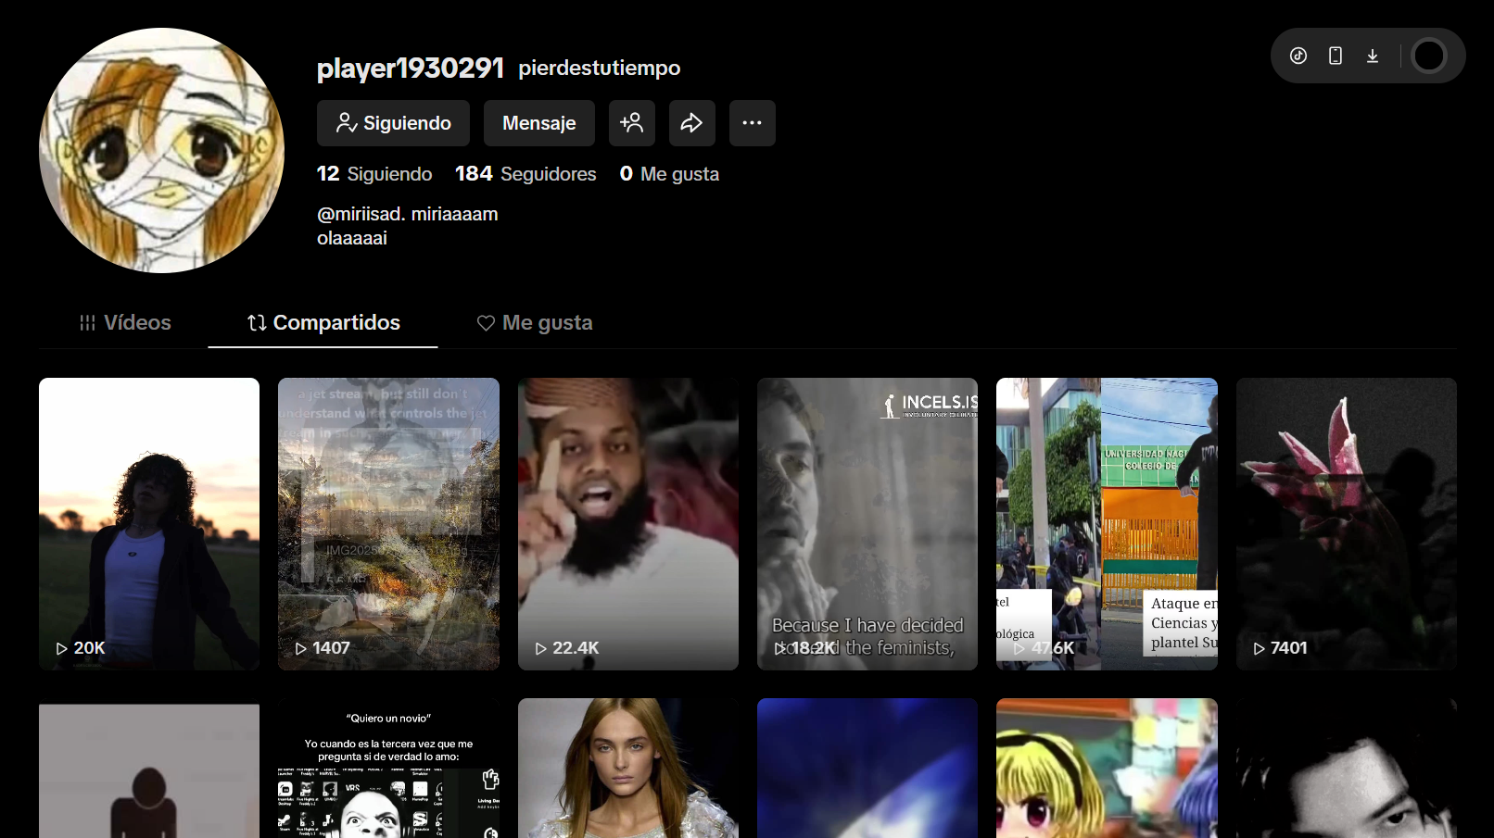The width and height of the screenshot is (1494, 838).
Task: Open the video with 22.4K views
Action: click(627, 523)
